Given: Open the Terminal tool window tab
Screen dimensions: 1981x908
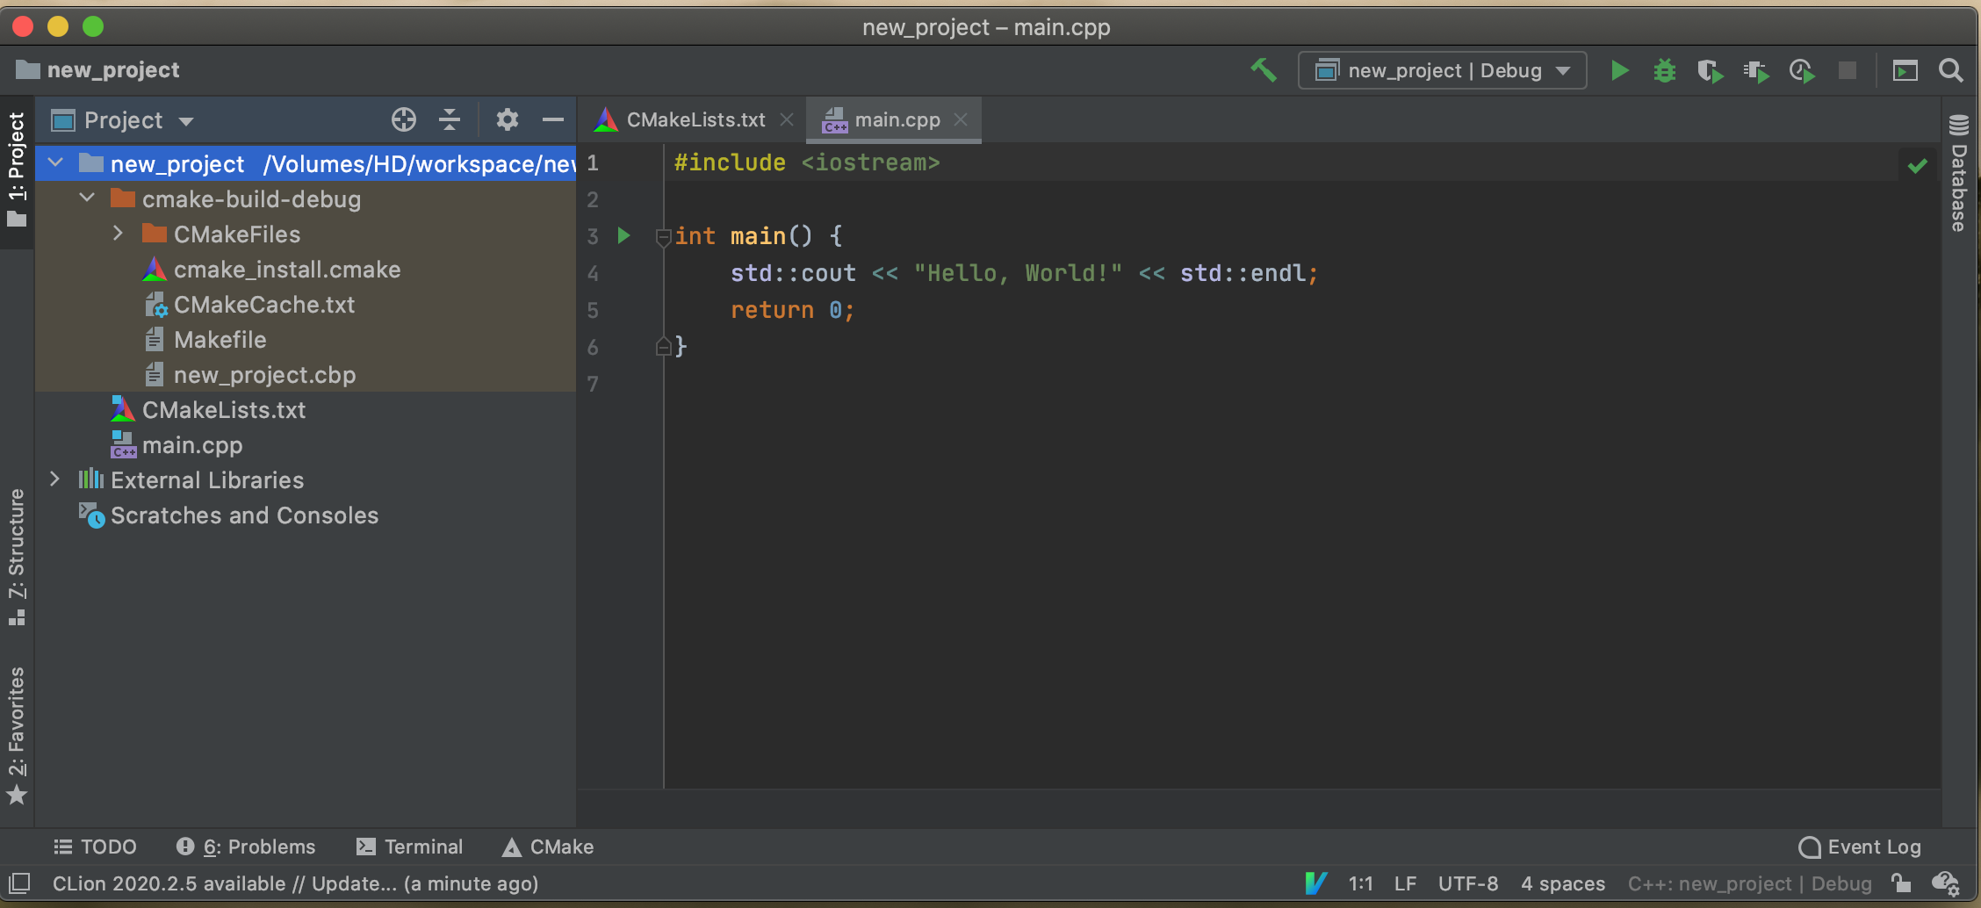Looking at the screenshot, I should (410, 847).
